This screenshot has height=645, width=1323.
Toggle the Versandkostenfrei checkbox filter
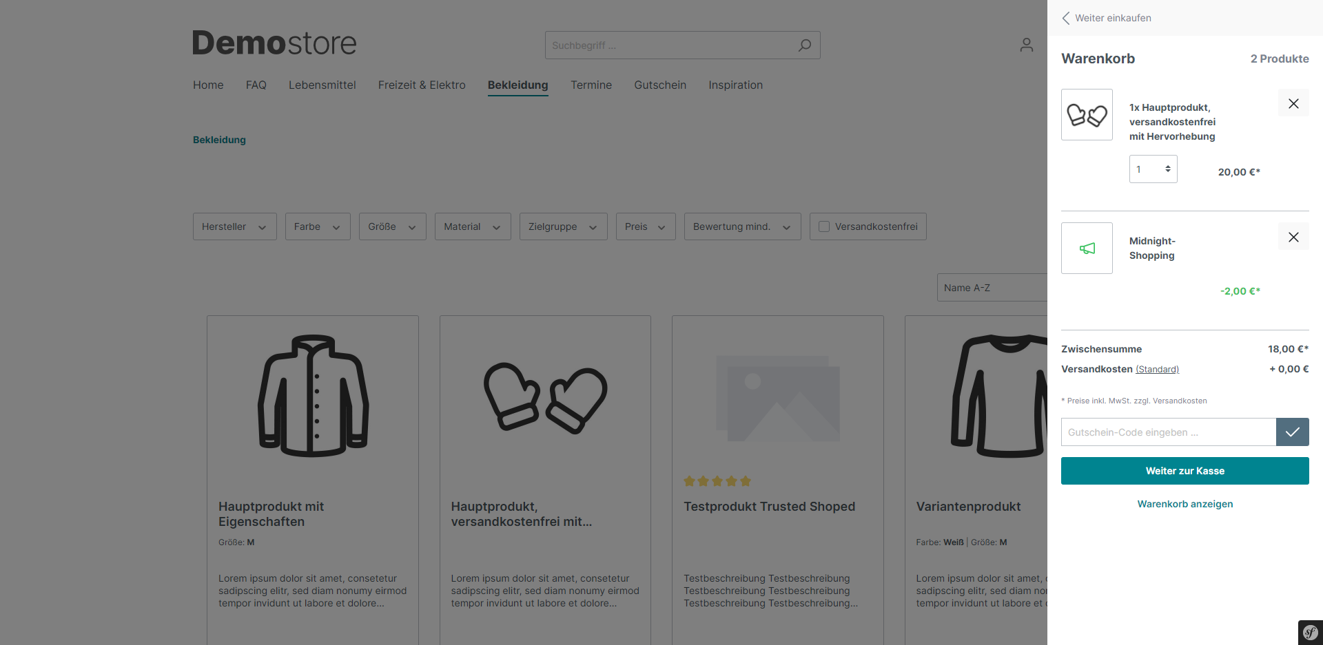pos(824,226)
